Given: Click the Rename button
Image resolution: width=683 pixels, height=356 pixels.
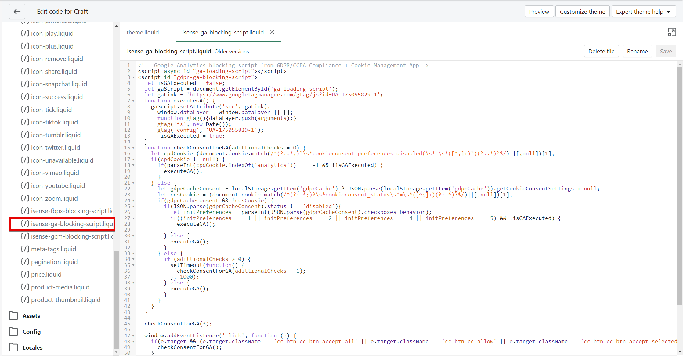Looking at the screenshot, I should click(x=637, y=51).
